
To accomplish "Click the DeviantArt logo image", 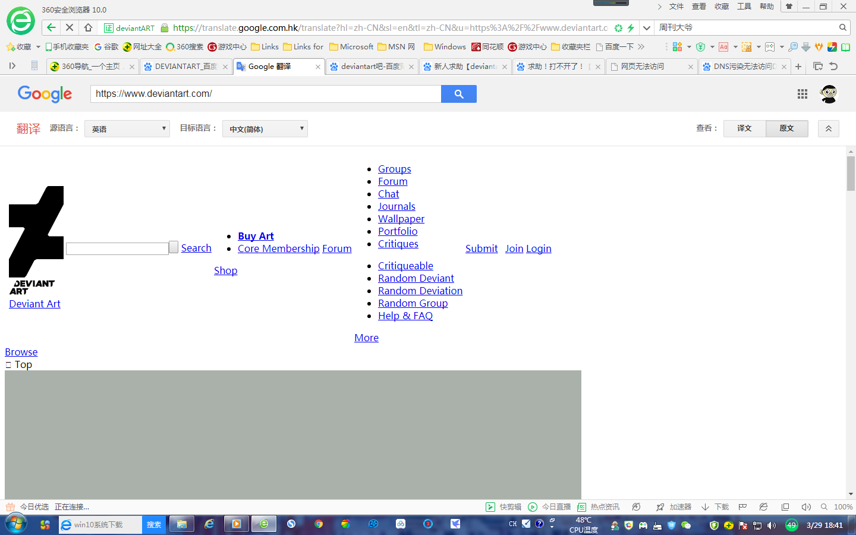I will click(36, 241).
